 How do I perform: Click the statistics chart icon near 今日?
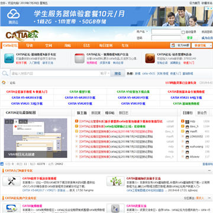[2, 164]
